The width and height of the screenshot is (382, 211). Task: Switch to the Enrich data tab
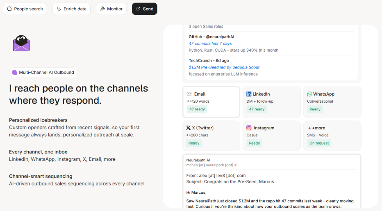click(x=71, y=9)
